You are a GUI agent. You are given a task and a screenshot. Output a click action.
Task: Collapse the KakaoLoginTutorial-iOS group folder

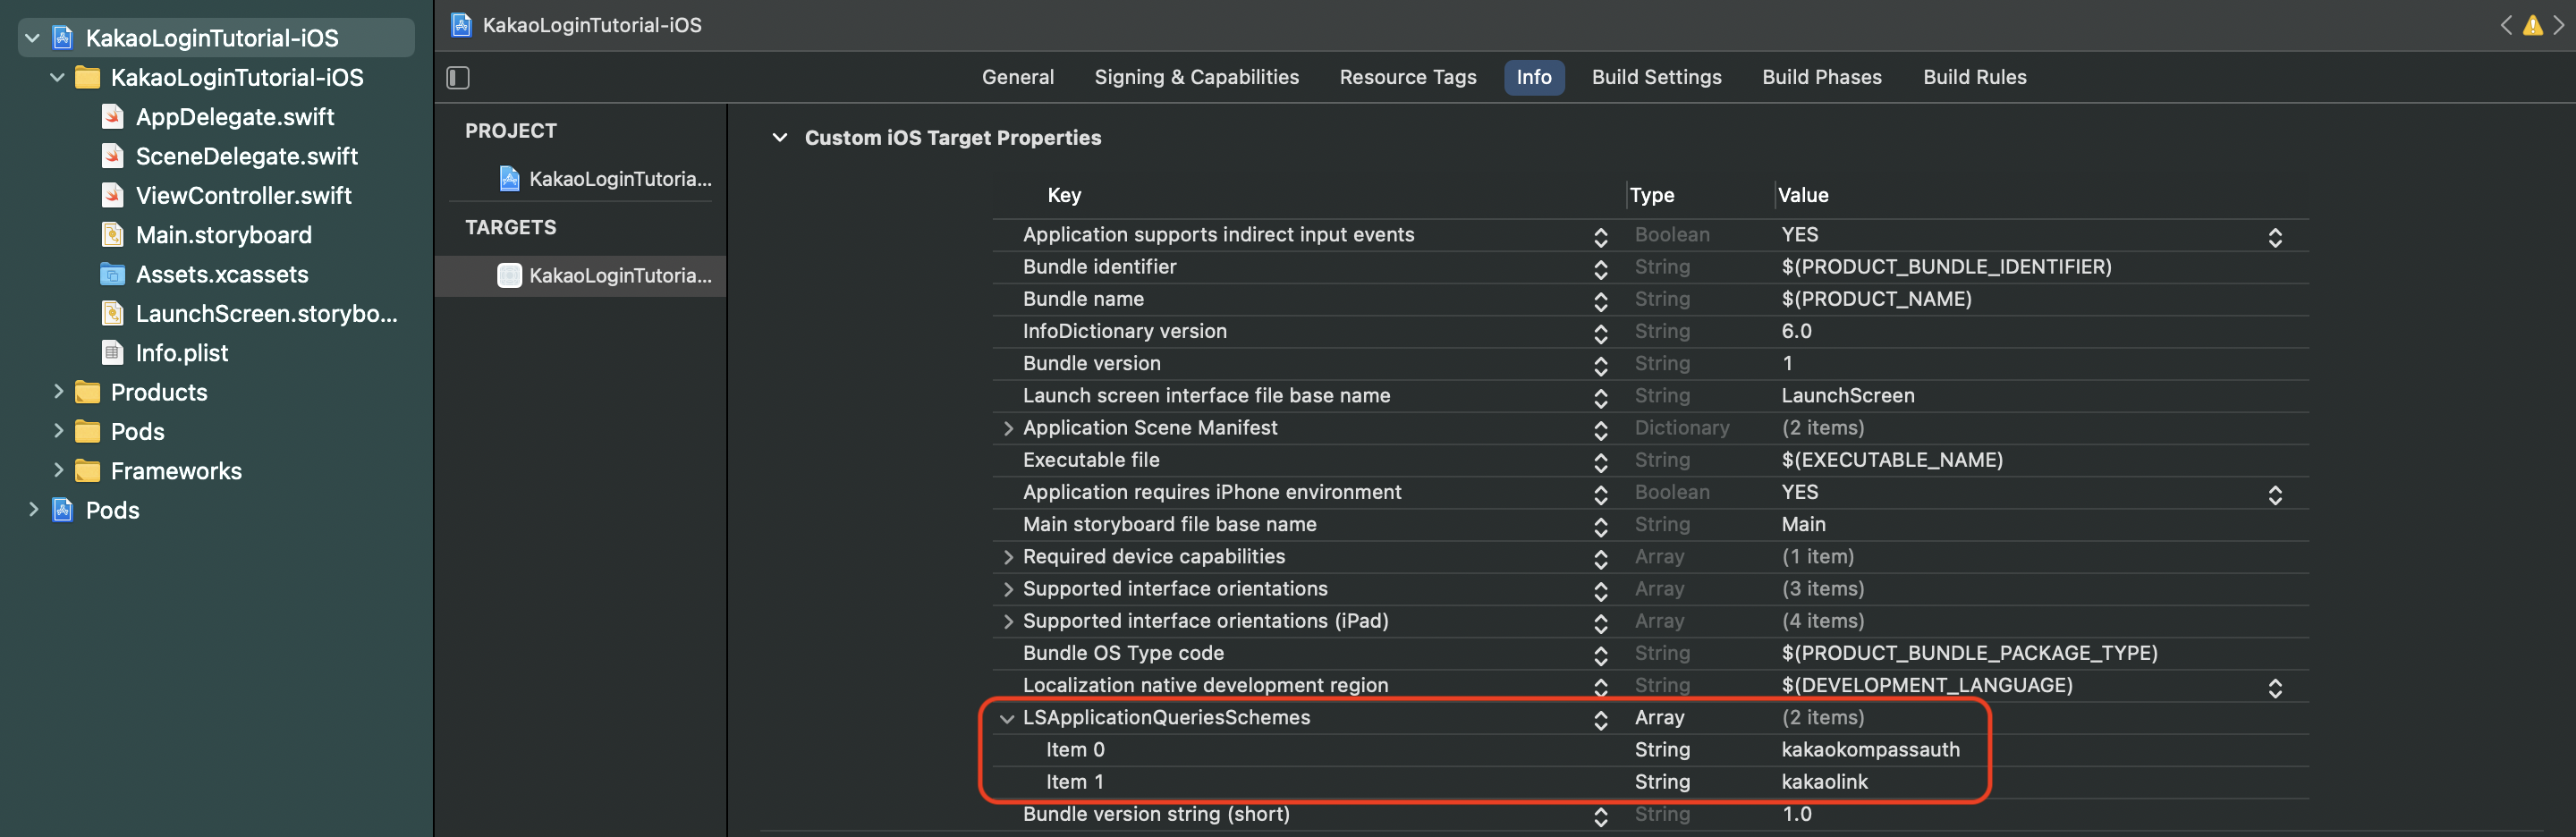(58, 77)
